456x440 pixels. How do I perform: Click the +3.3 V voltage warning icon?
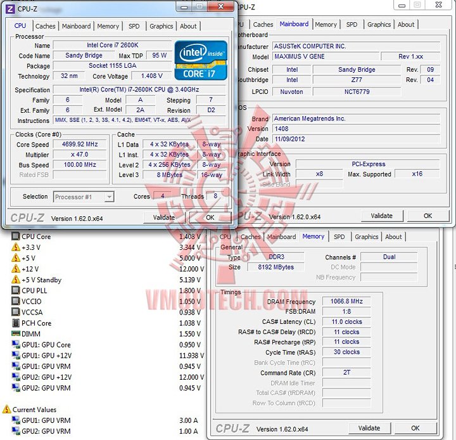pyautogui.click(x=16, y=247)
